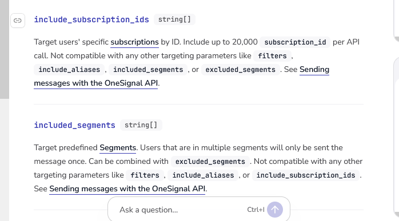Viewport: 399px width, 221px height.
Task: Select filters code in included_segments description
Action: tap(145, 175)
